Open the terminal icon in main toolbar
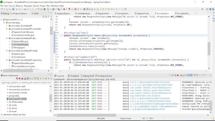This screenshot has height=121, width=215. (13, 9)
